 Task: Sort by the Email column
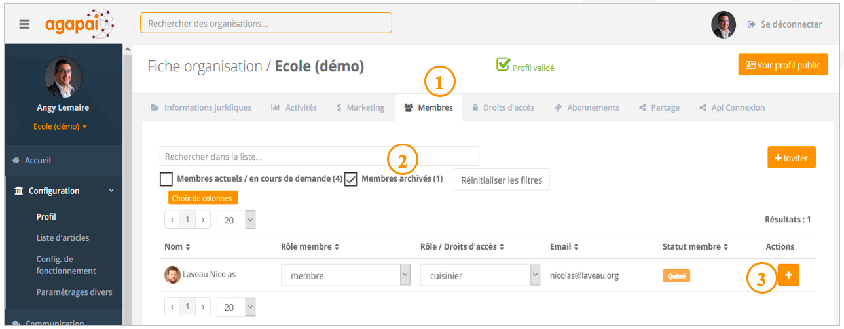click(x=563, y=246)
